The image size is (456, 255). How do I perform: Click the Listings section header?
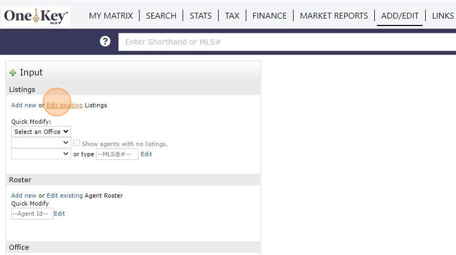click(133, 90)
